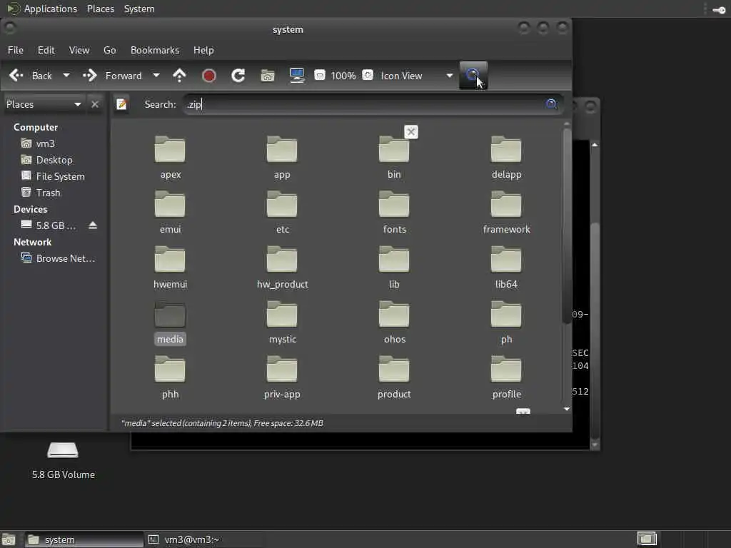Stop loading with the red stop icon

(209, 76)
